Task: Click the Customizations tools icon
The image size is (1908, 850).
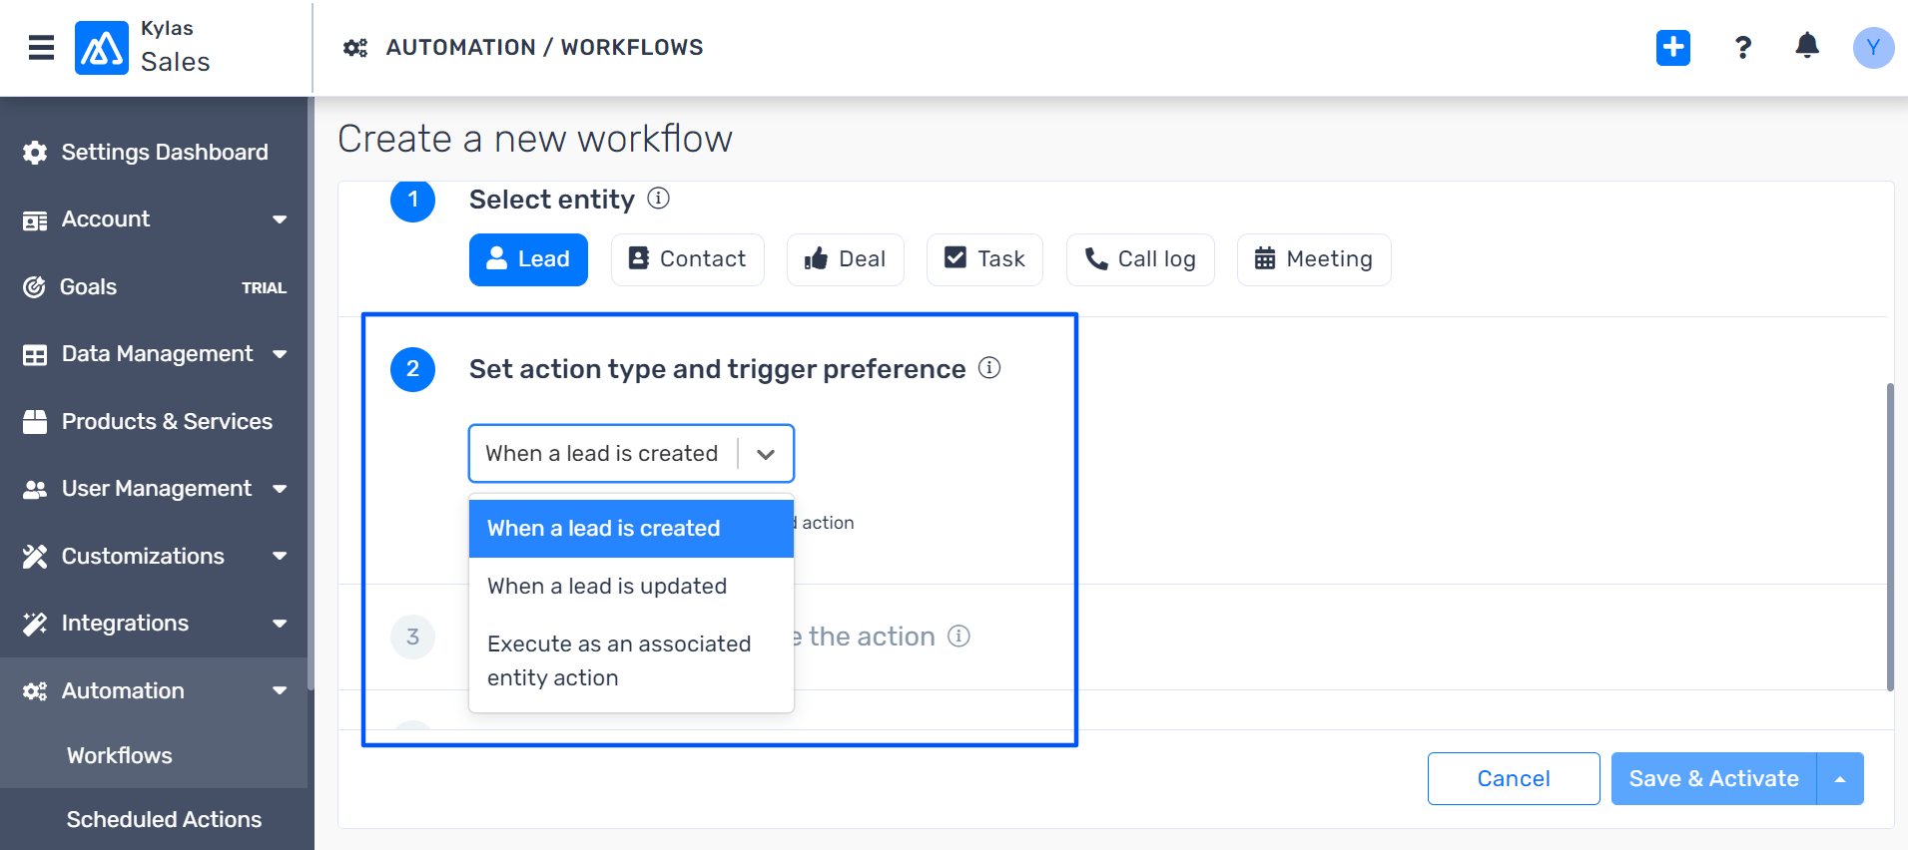Action: pos(35,556)
